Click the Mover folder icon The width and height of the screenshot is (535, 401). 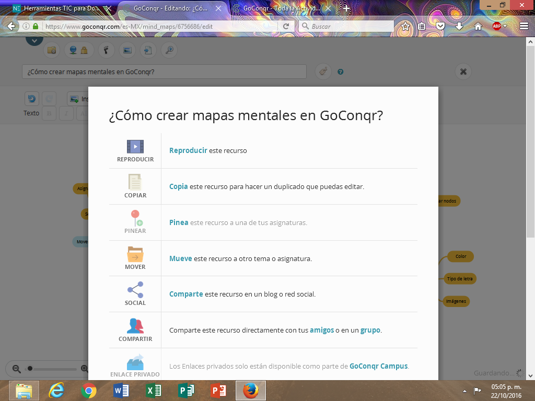[135, 254]
